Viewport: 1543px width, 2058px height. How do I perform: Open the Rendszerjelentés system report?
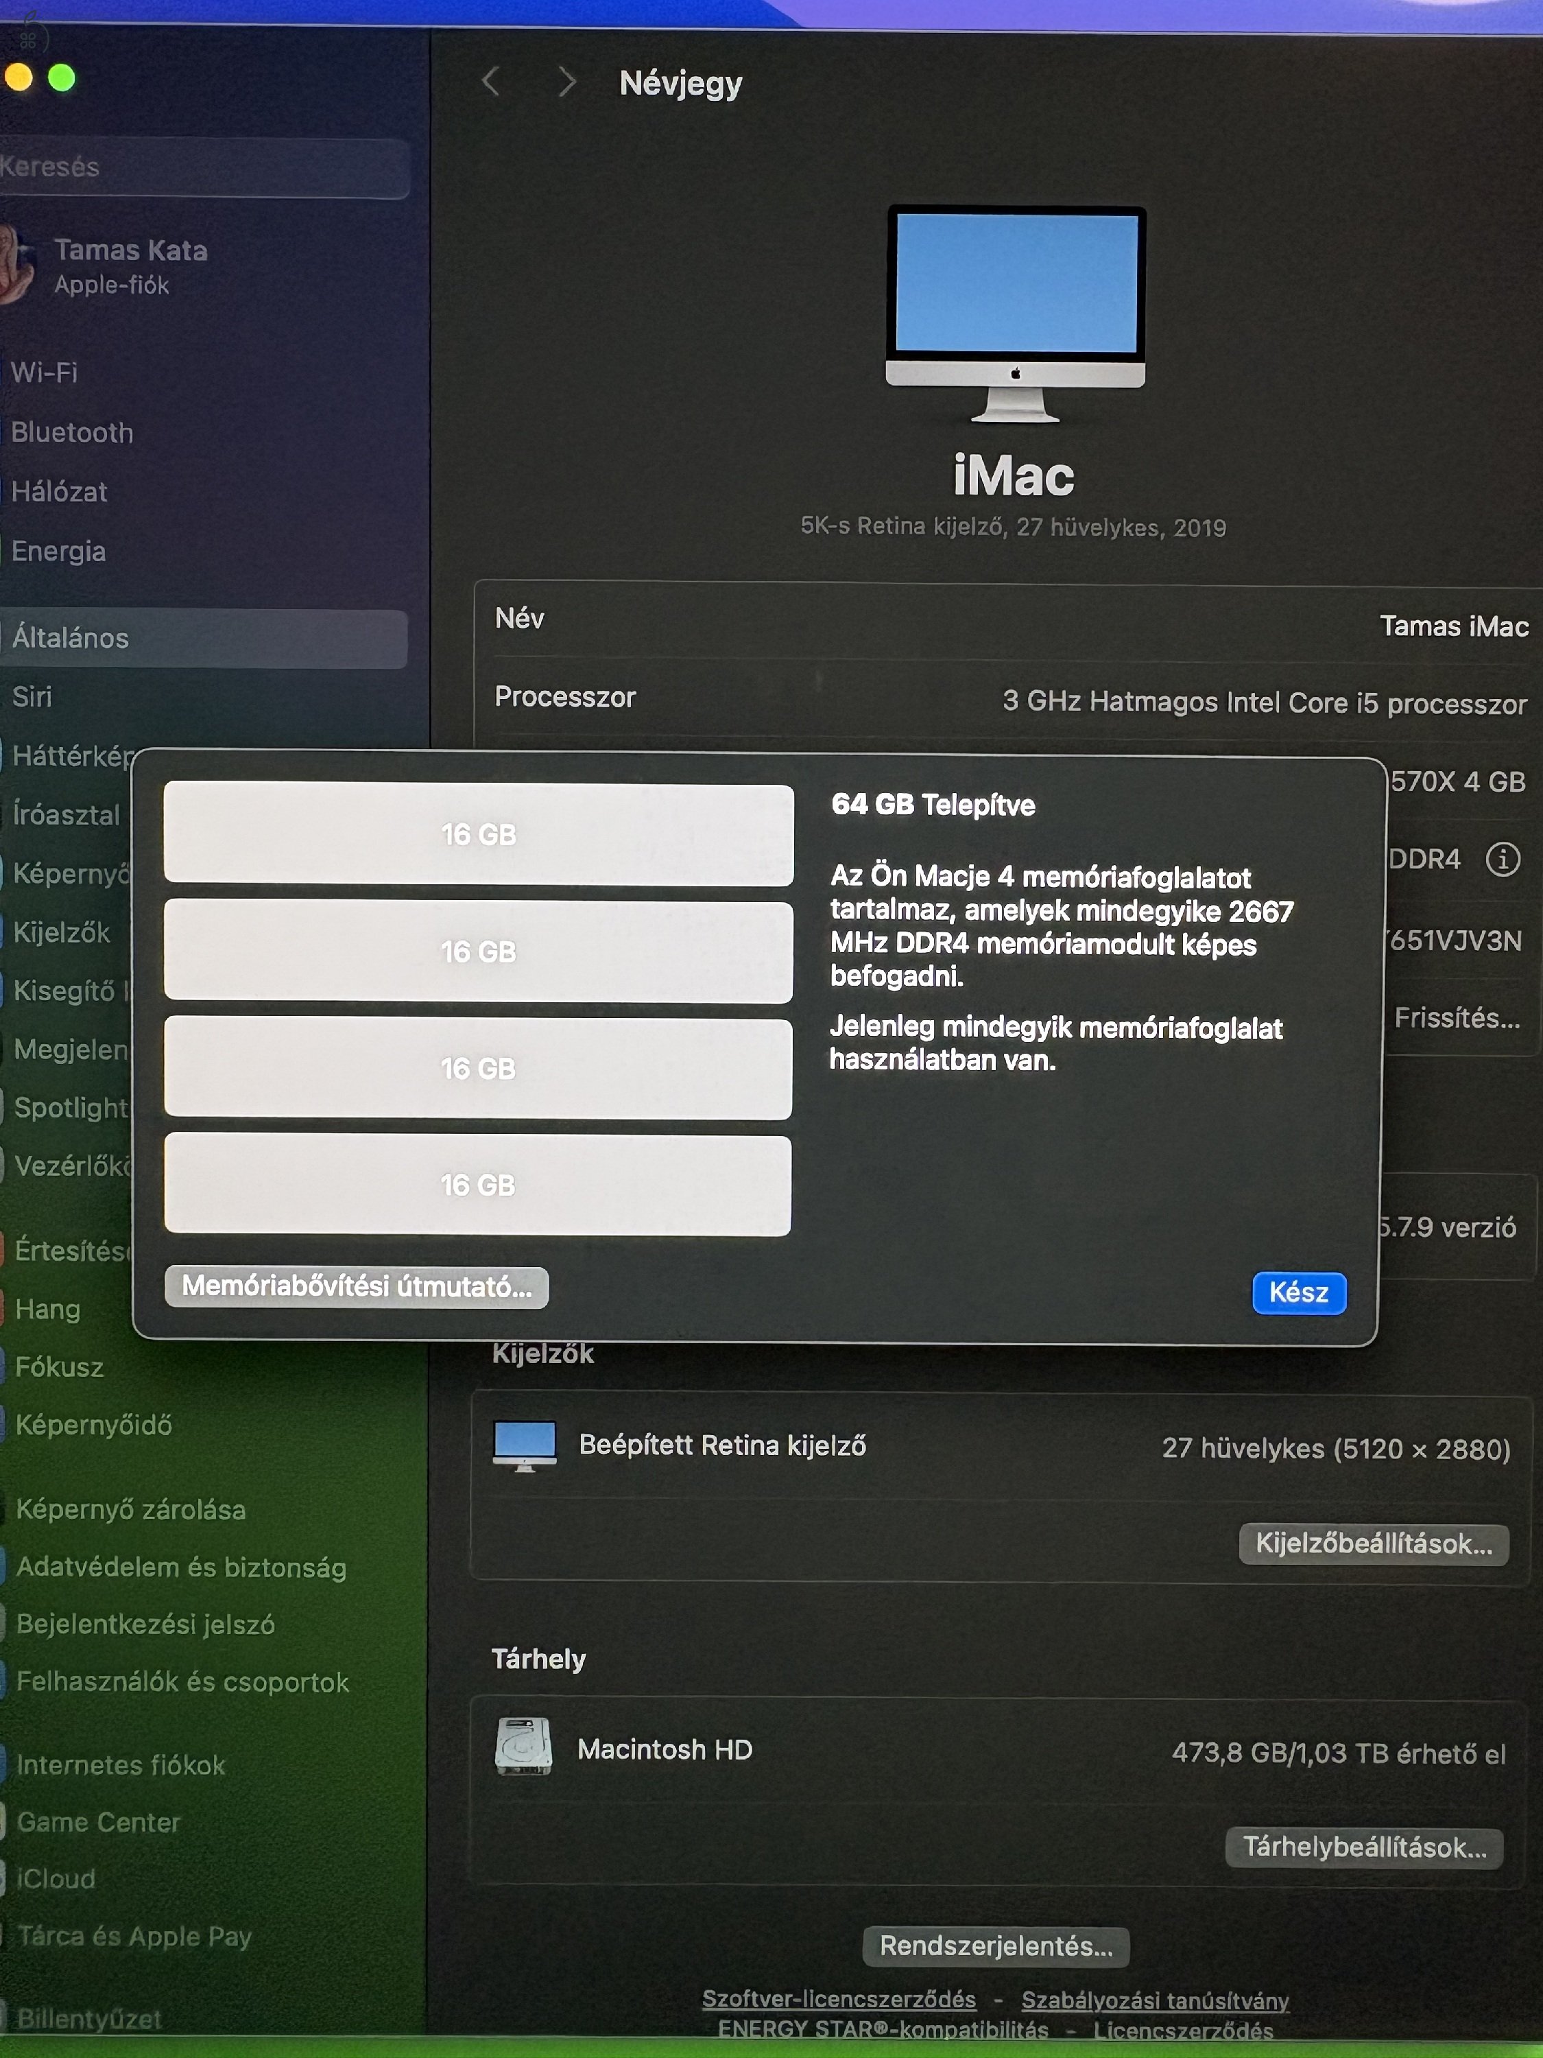click(x=996, y=1945)
